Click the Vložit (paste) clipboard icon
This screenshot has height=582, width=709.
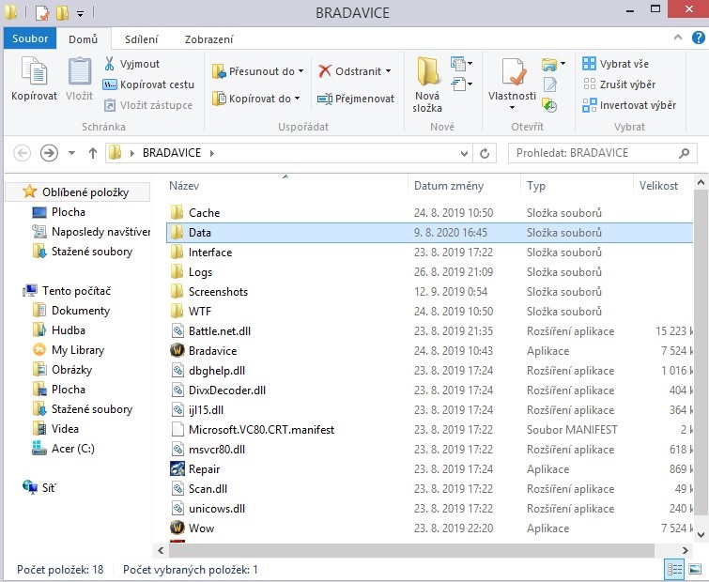80,71
